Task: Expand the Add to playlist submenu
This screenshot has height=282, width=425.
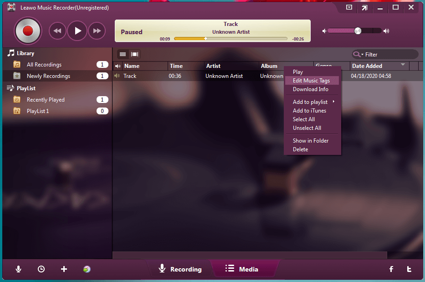Action: pyautogui.click(x=312, y=102)
